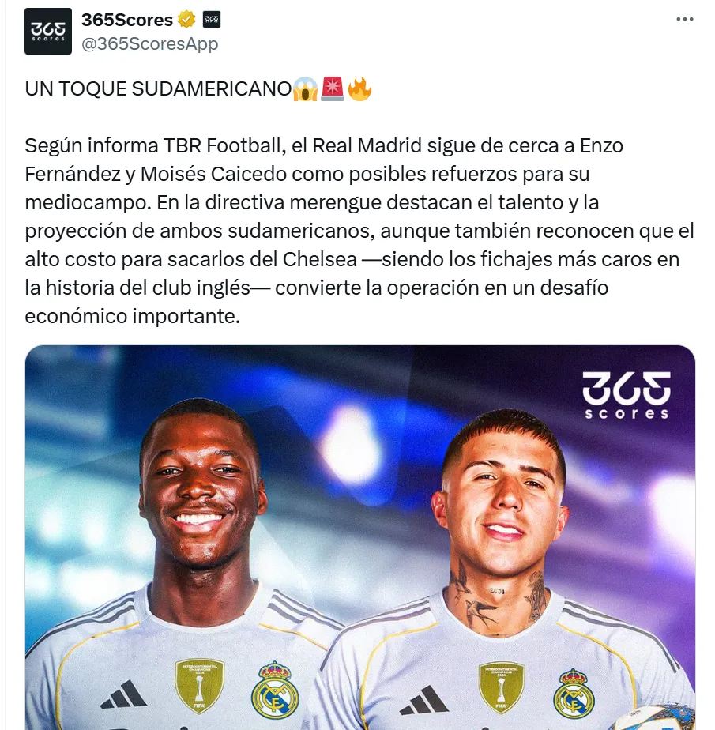Click the 365Scores display name
715x730 pixels.
click(127, 20)
